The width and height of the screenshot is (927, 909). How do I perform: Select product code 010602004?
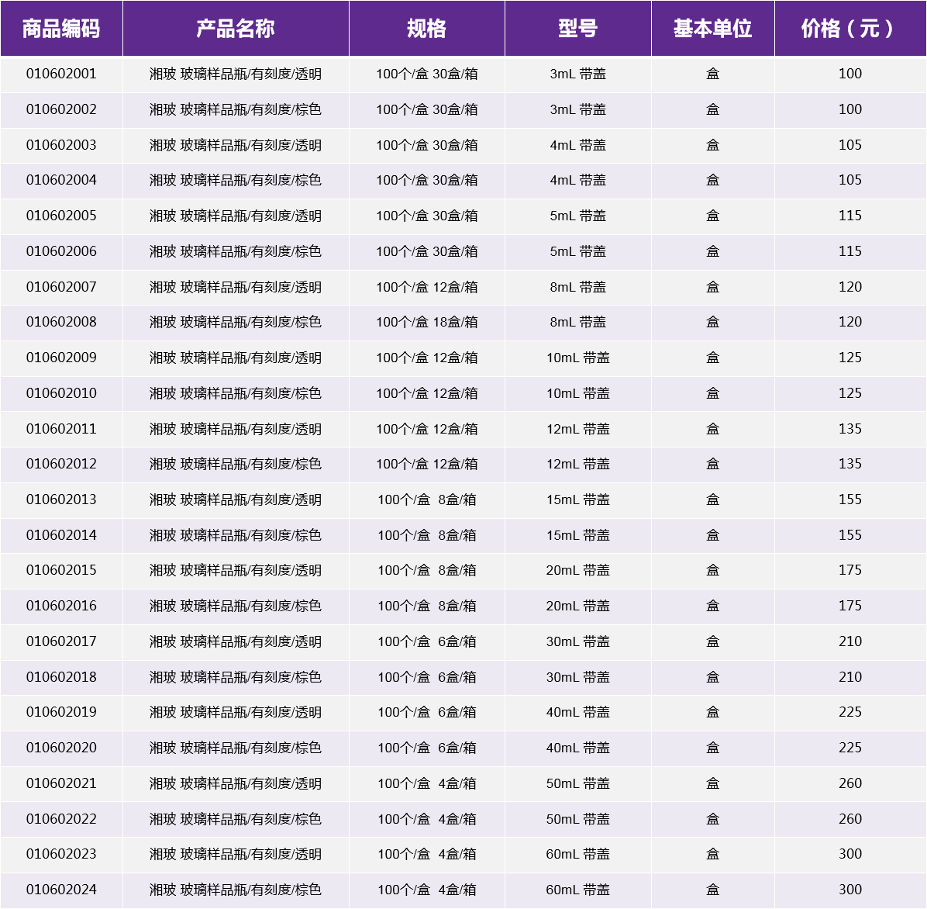click(61, 180)
